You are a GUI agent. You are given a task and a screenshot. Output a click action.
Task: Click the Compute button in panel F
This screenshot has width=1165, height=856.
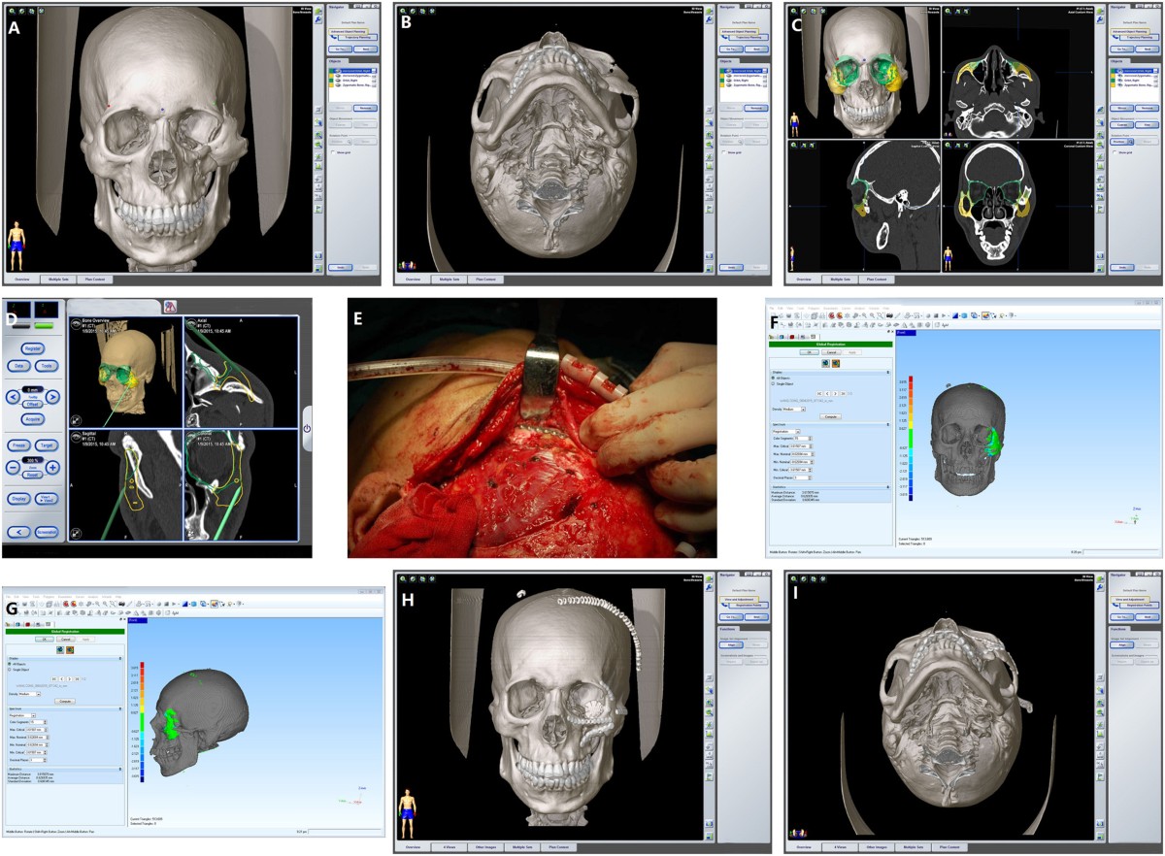click(830, 416)
